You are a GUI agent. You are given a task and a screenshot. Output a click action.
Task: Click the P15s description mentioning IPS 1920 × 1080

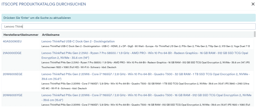click(145, 105)
